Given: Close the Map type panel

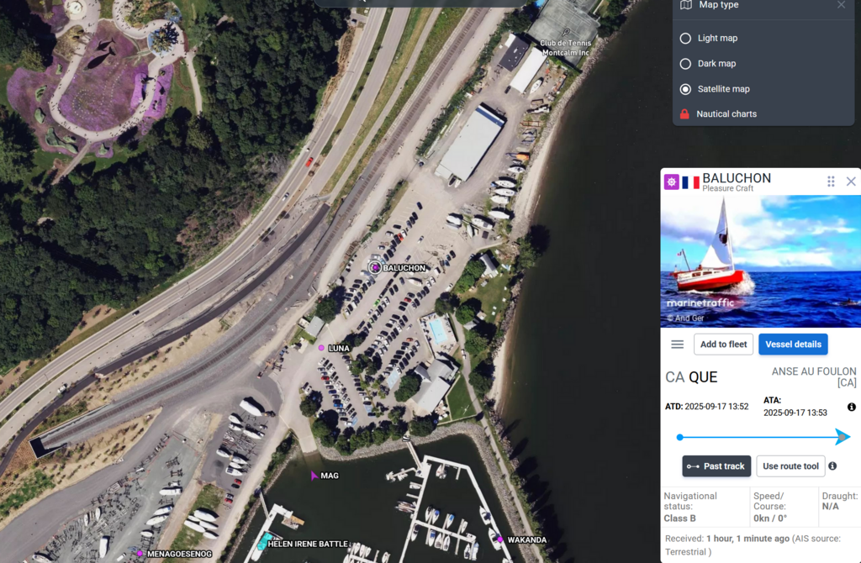Looking at the screenshot, I should click(x=841, y=5).
